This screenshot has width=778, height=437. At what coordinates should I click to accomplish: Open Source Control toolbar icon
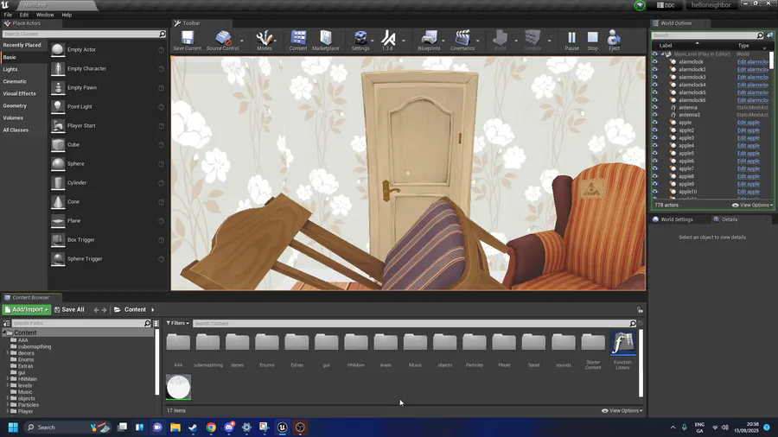pos(222,40)
